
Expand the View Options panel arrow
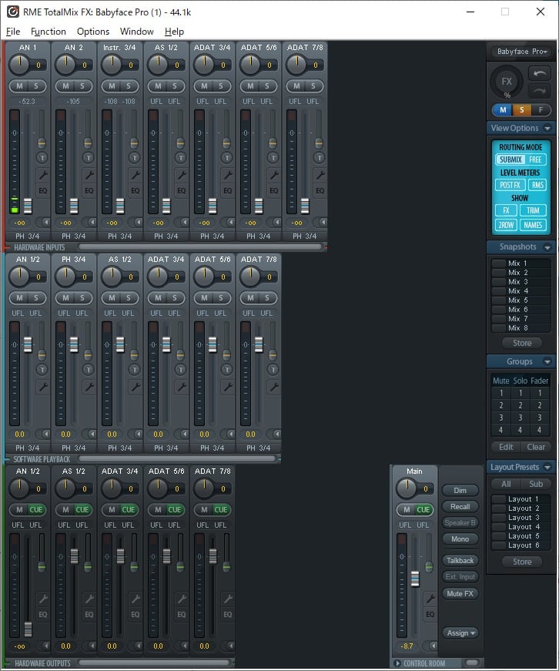coord(547,128)
